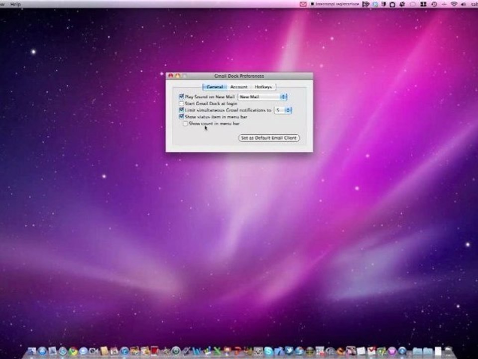
Task: Open the New Mail sound dropdown
Action: pos(262,97)
